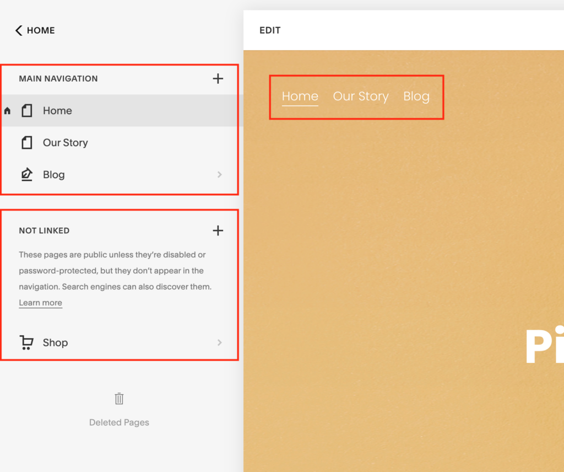Click the Deleted Pages label
The image size is (564, 472).
[119, 422]
